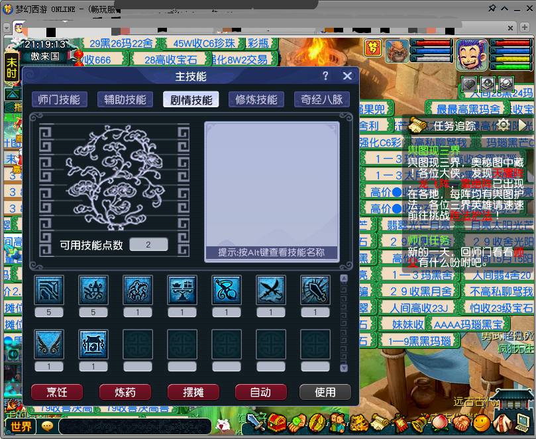Click the 炼药 alchemy button
Screen dimensions: 536x439
pos(125,392)
